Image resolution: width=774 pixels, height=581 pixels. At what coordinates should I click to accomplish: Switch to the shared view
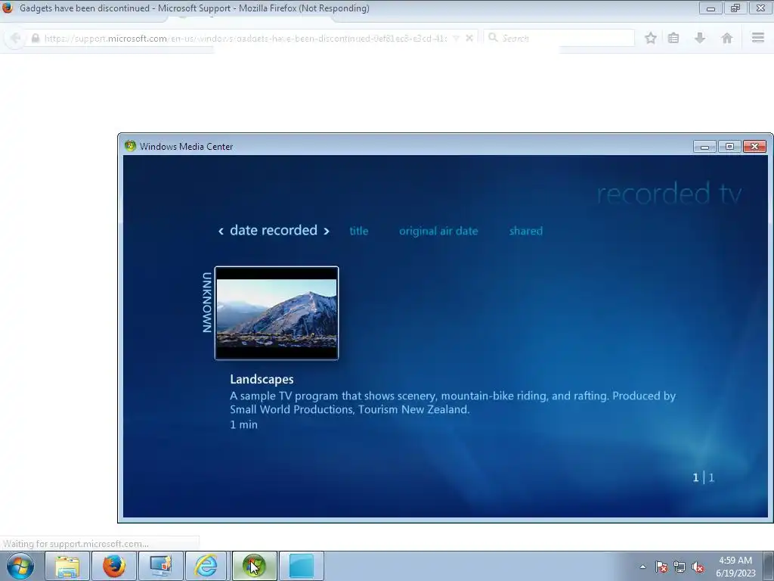coord(526,231)
